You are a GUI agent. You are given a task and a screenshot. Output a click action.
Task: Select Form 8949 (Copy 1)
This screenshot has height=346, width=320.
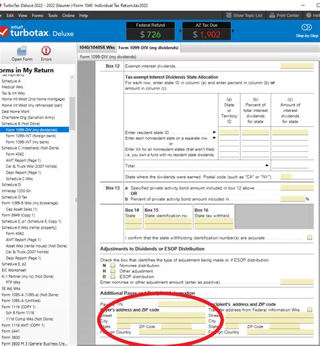(18, 215)
